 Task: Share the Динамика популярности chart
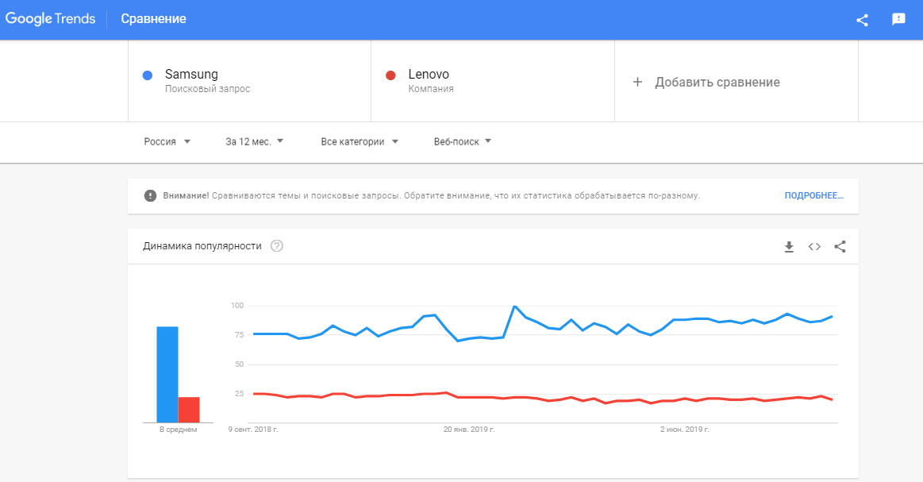pos(840,247)
